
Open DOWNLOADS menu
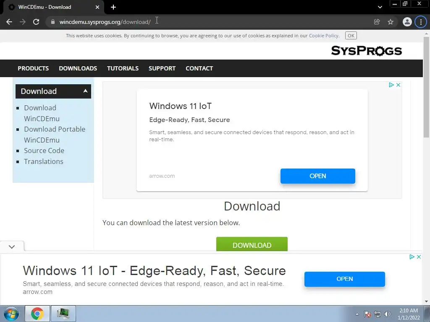click(78, 68)
